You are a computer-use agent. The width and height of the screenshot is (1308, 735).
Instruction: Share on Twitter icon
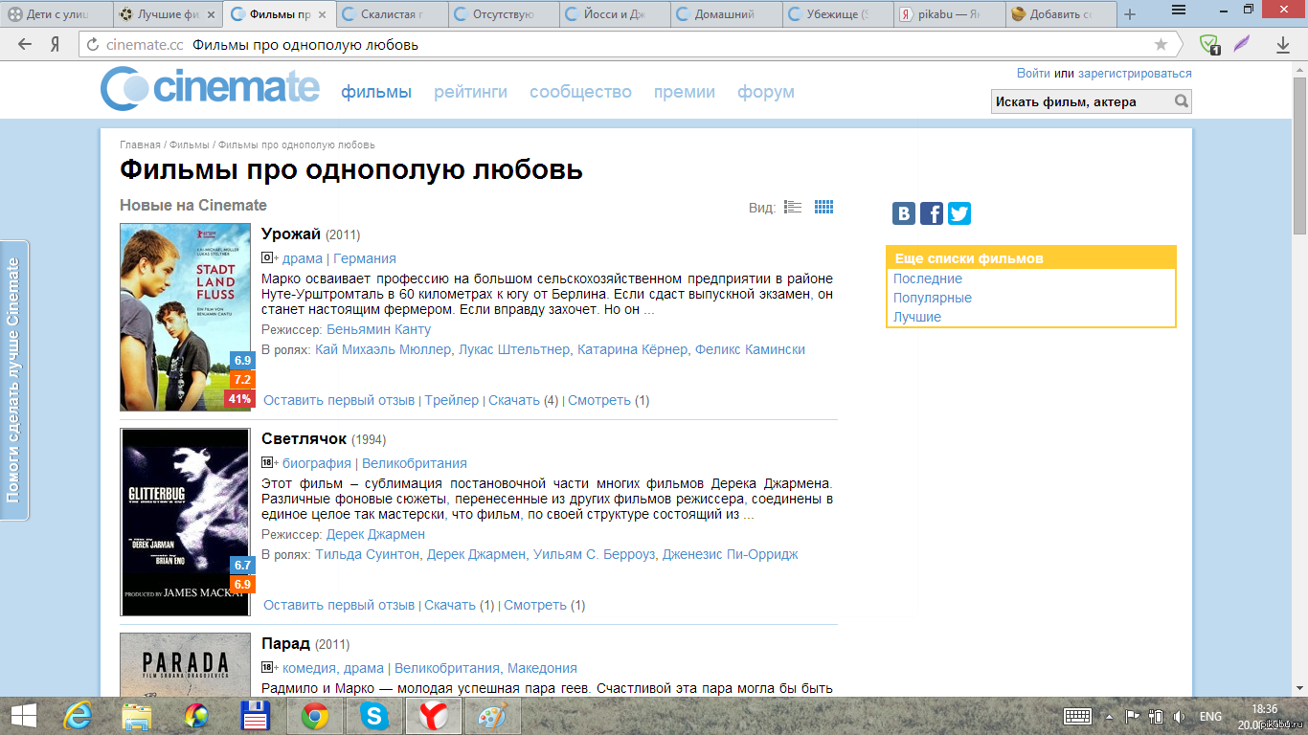959,213
